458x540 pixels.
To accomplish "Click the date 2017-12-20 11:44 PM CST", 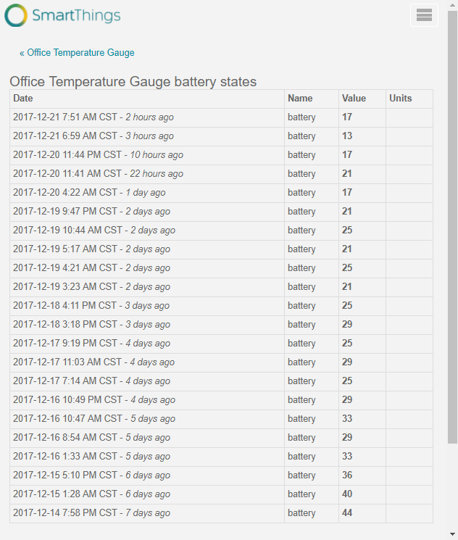I will pyautogui.click(x=67, y=155).
